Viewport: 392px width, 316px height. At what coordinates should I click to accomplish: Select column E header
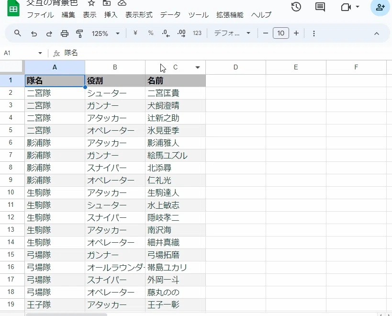pos(296,67)
